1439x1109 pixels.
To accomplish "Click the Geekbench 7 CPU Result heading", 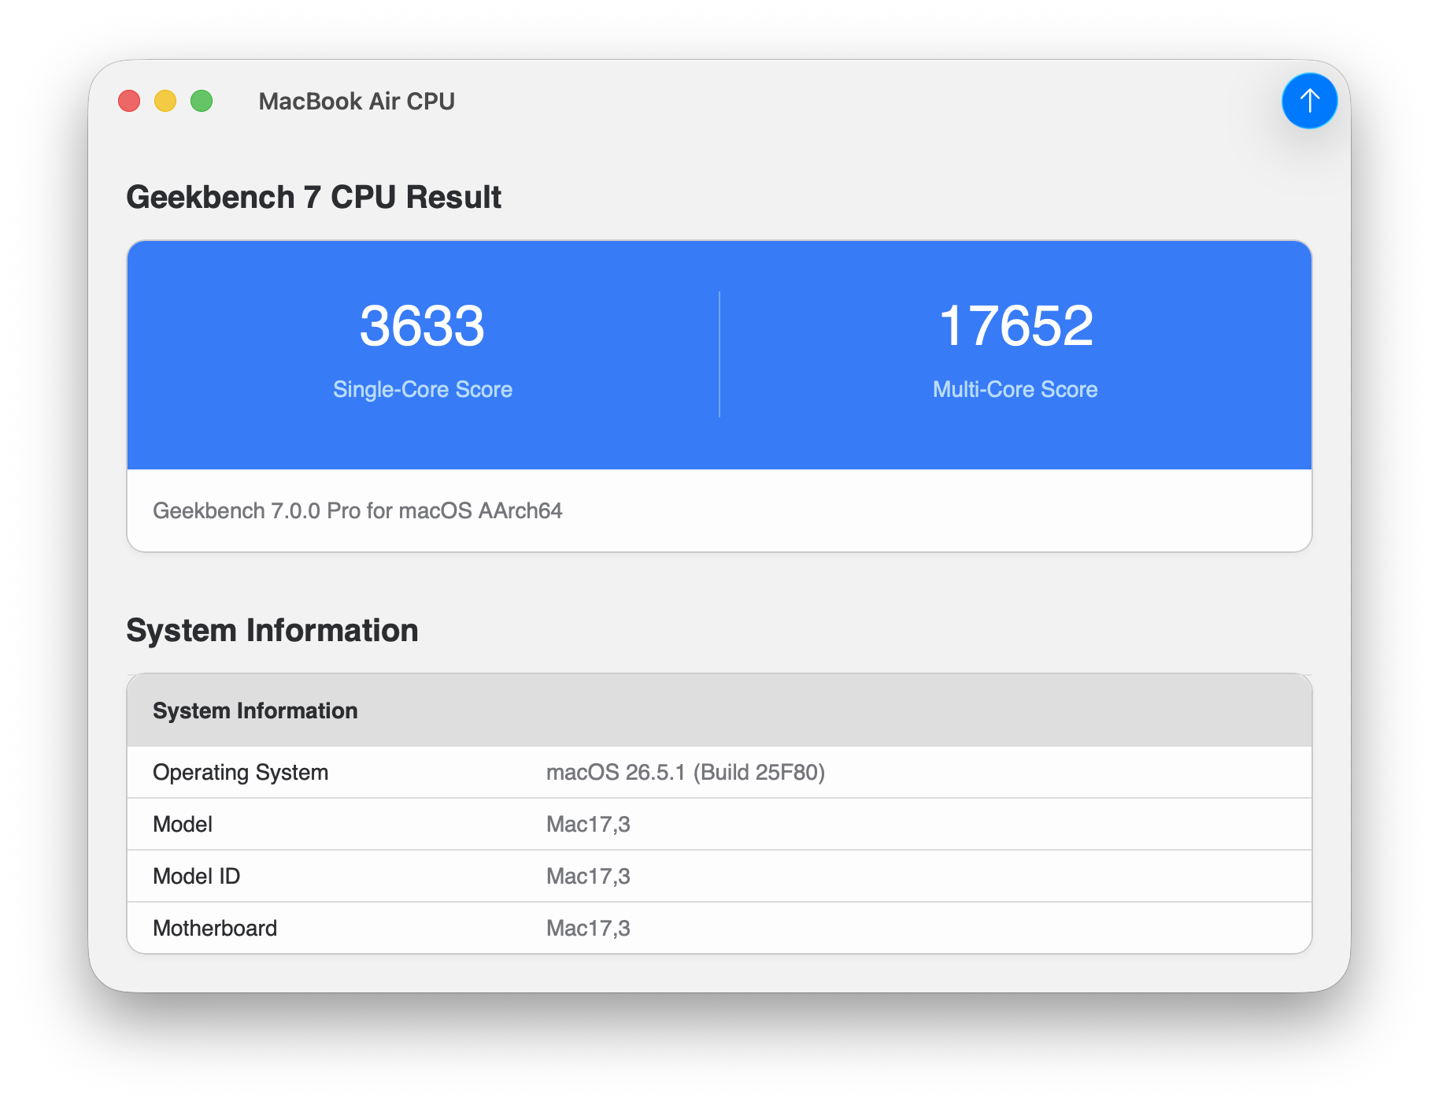I will point(313,197).
